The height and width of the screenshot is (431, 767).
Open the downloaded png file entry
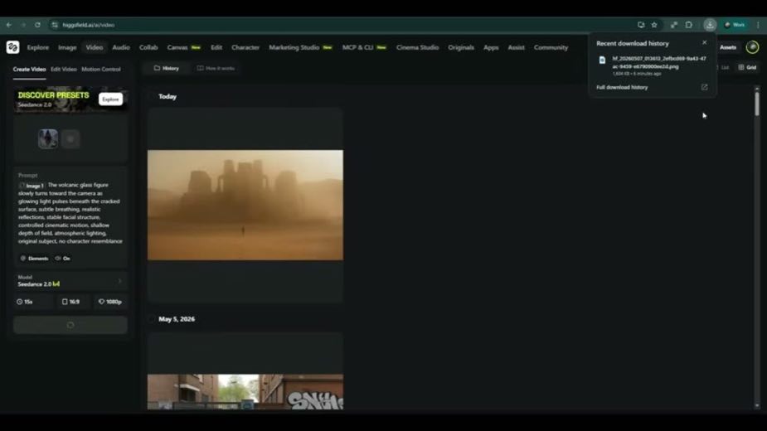click(x=653, y=65)
